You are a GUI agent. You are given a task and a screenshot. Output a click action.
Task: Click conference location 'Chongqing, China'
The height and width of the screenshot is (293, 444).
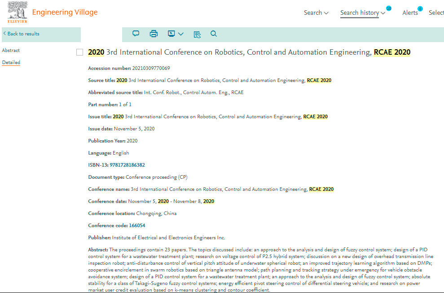pos(156,213)
